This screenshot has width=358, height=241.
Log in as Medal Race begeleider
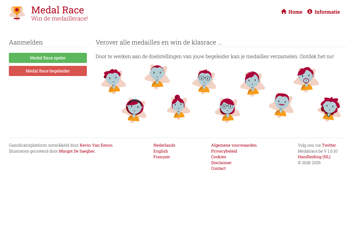tap(48, 71)
